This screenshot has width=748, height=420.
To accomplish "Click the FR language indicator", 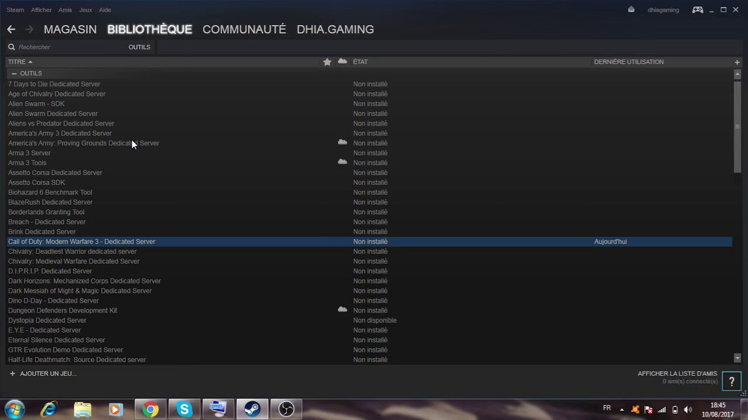I will pos(607,408).
